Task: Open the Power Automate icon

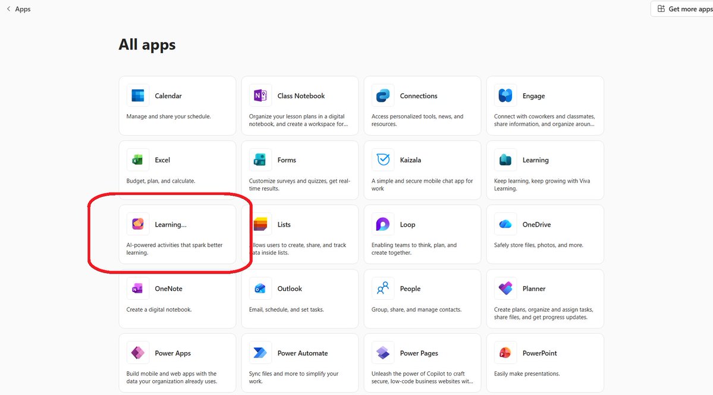Action: 260,353
